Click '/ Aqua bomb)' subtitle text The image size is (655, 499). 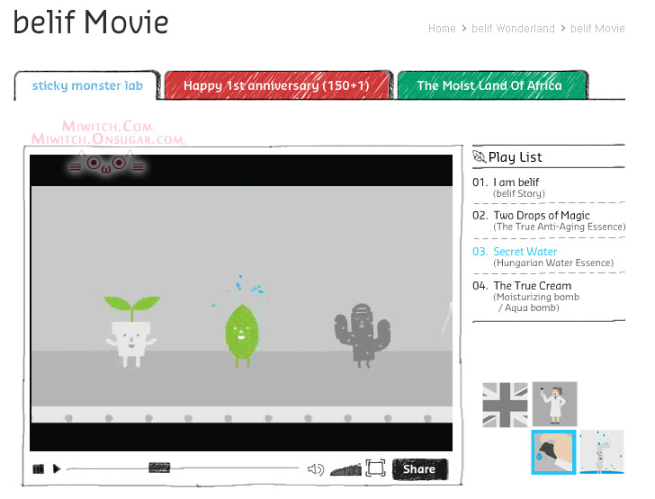pyautogui.click(x=528, y=307)
